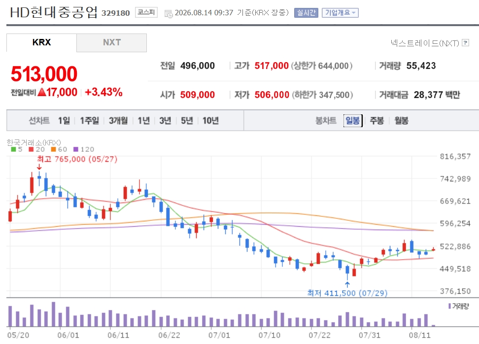The image size is (479, 344).
Task: Expand the 기업개요 dropdown
Action: (x=340, y=13)
